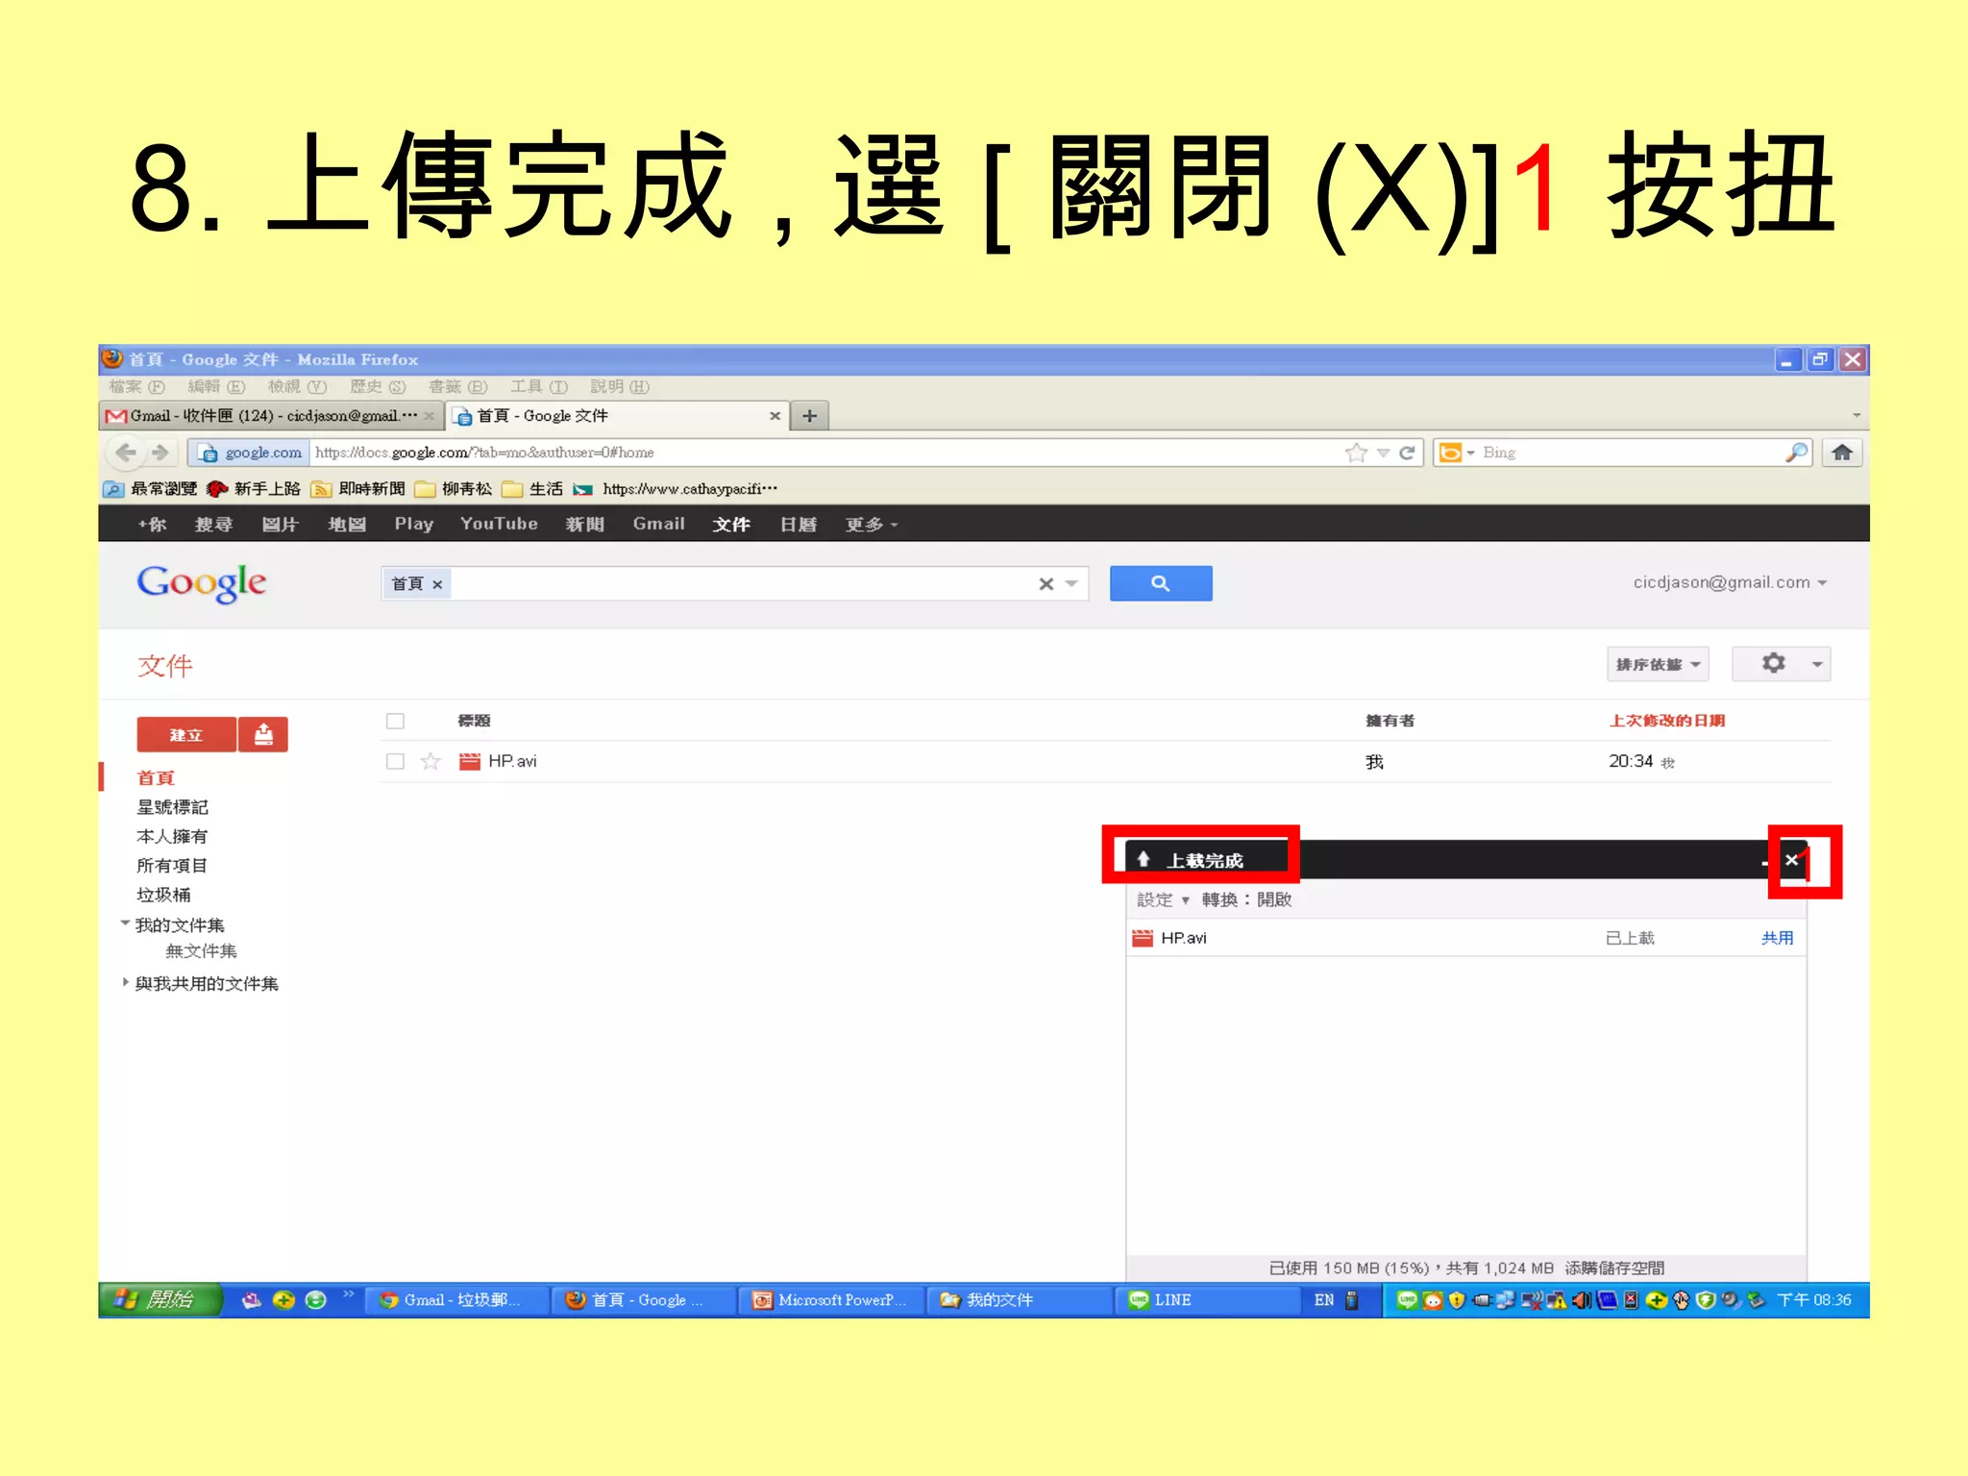
Task: Open the 歷史 menu
Action: 378,386
